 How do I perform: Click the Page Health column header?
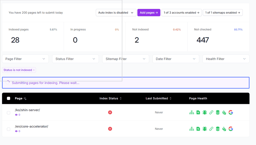point(198,98)
